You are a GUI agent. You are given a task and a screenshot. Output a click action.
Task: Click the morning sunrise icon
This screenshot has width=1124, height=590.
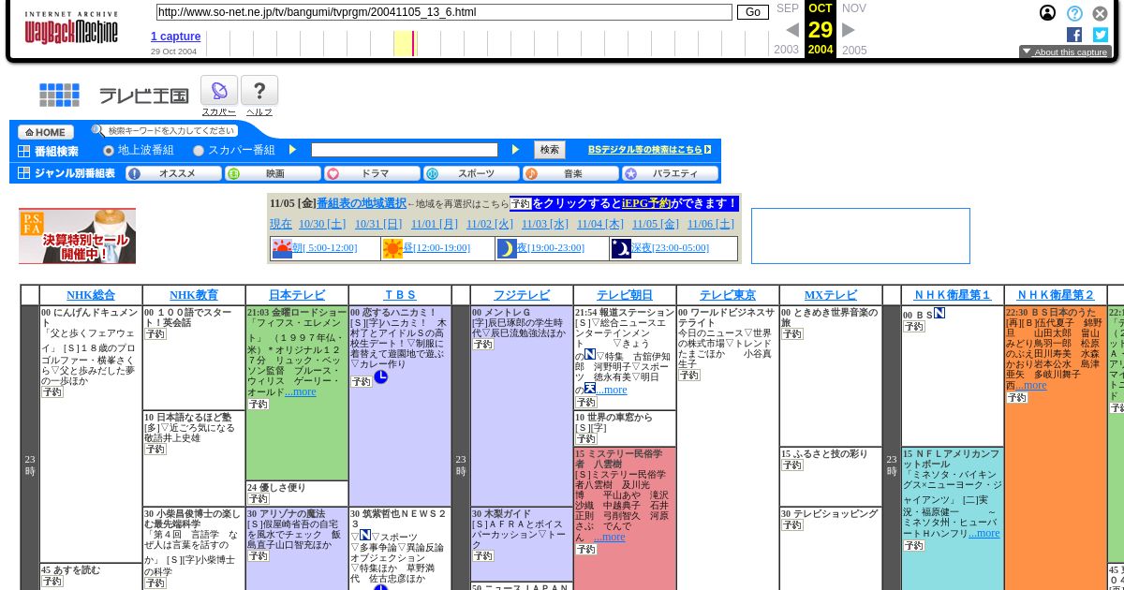[282, 248]
